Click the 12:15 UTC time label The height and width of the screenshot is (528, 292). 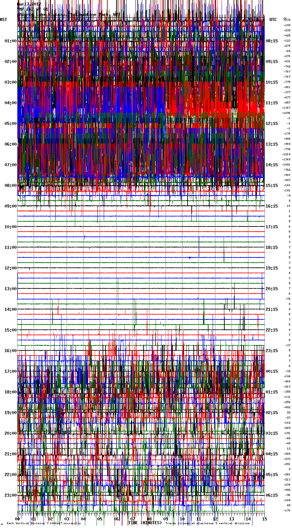coord(272,124)
